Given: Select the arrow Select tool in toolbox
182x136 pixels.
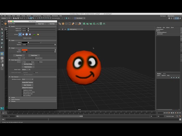Looking at the screenshot, I should [x=2, y=29].
